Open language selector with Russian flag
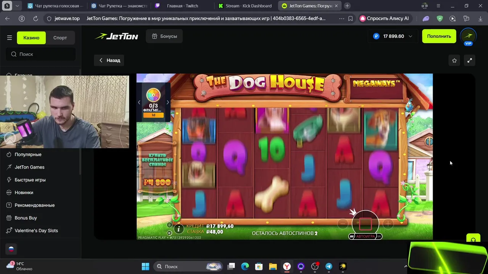The image size is (488, 274). click(x=11, y=249)
